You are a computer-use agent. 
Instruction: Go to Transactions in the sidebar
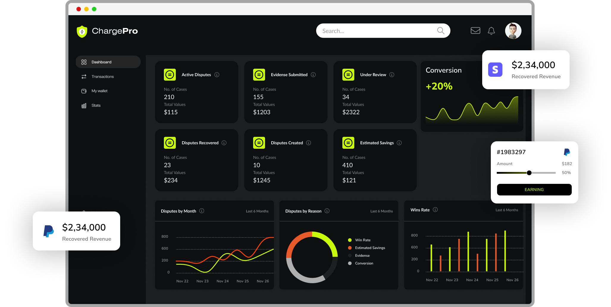point(102,77)
